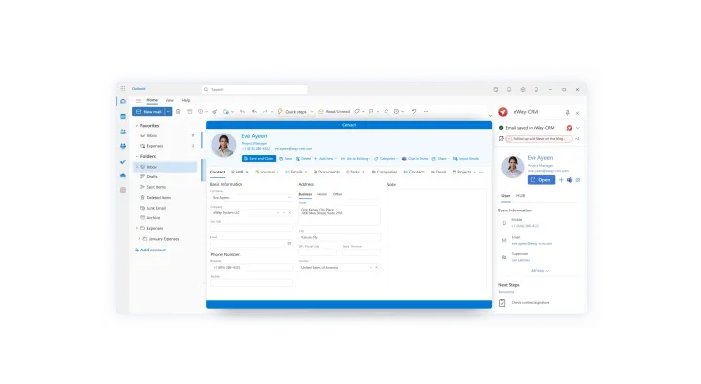The height and width of the screenshot is (384, 701).
Task: Open the Categories dropdown in contact toolbar
Action: [x=387, y=159]
